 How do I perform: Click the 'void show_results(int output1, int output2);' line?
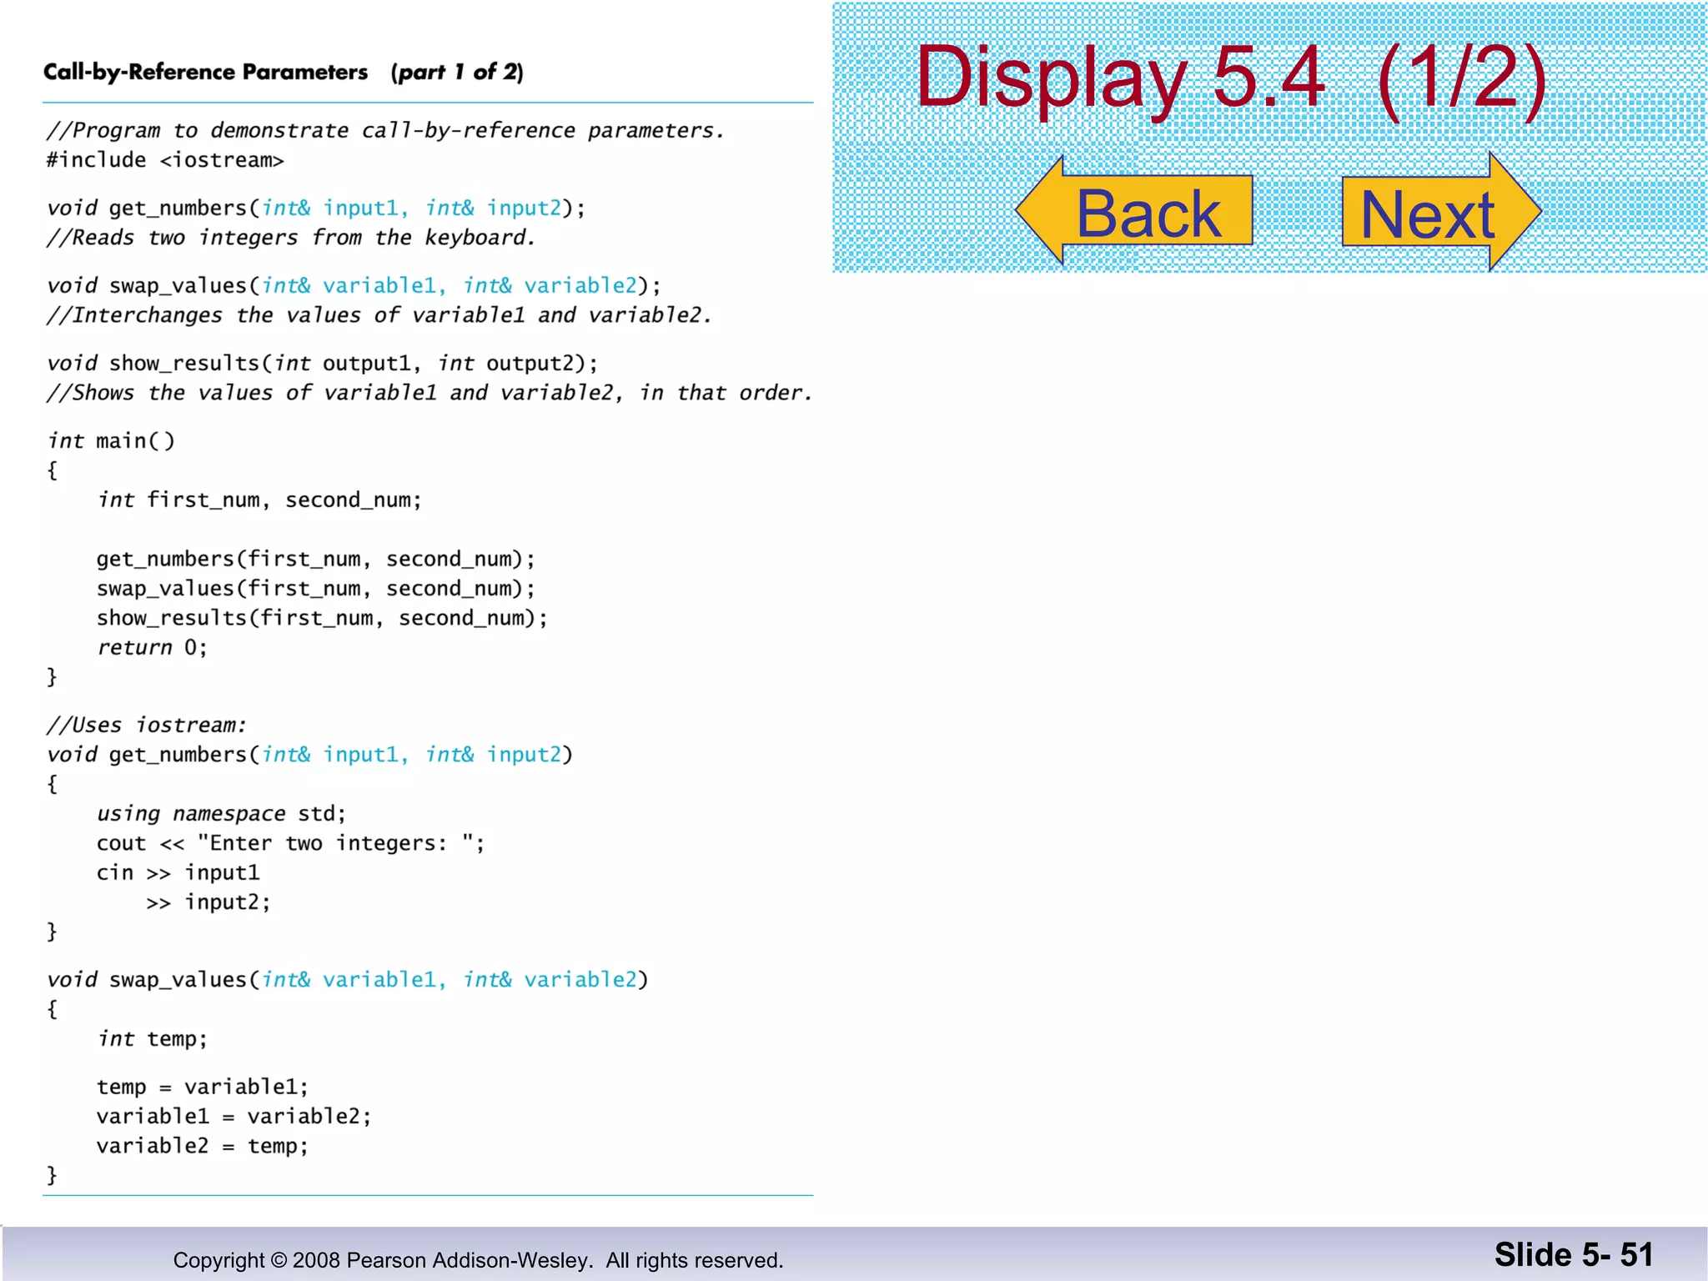coord(322,364)
